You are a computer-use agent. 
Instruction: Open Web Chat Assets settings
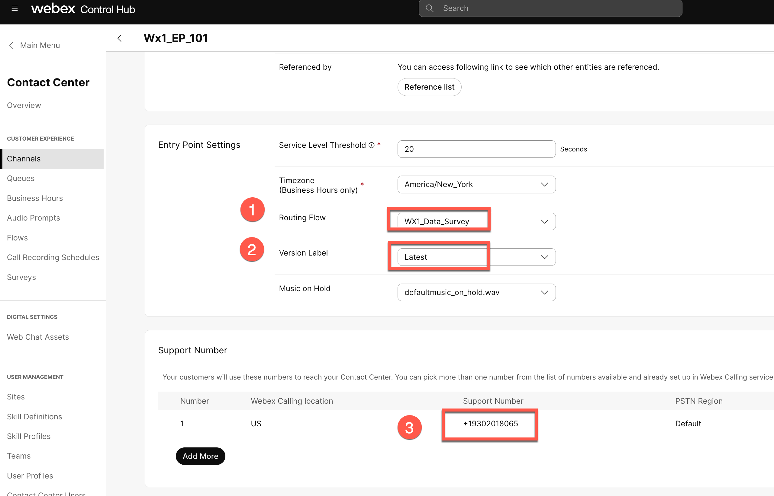pos(38,337)
